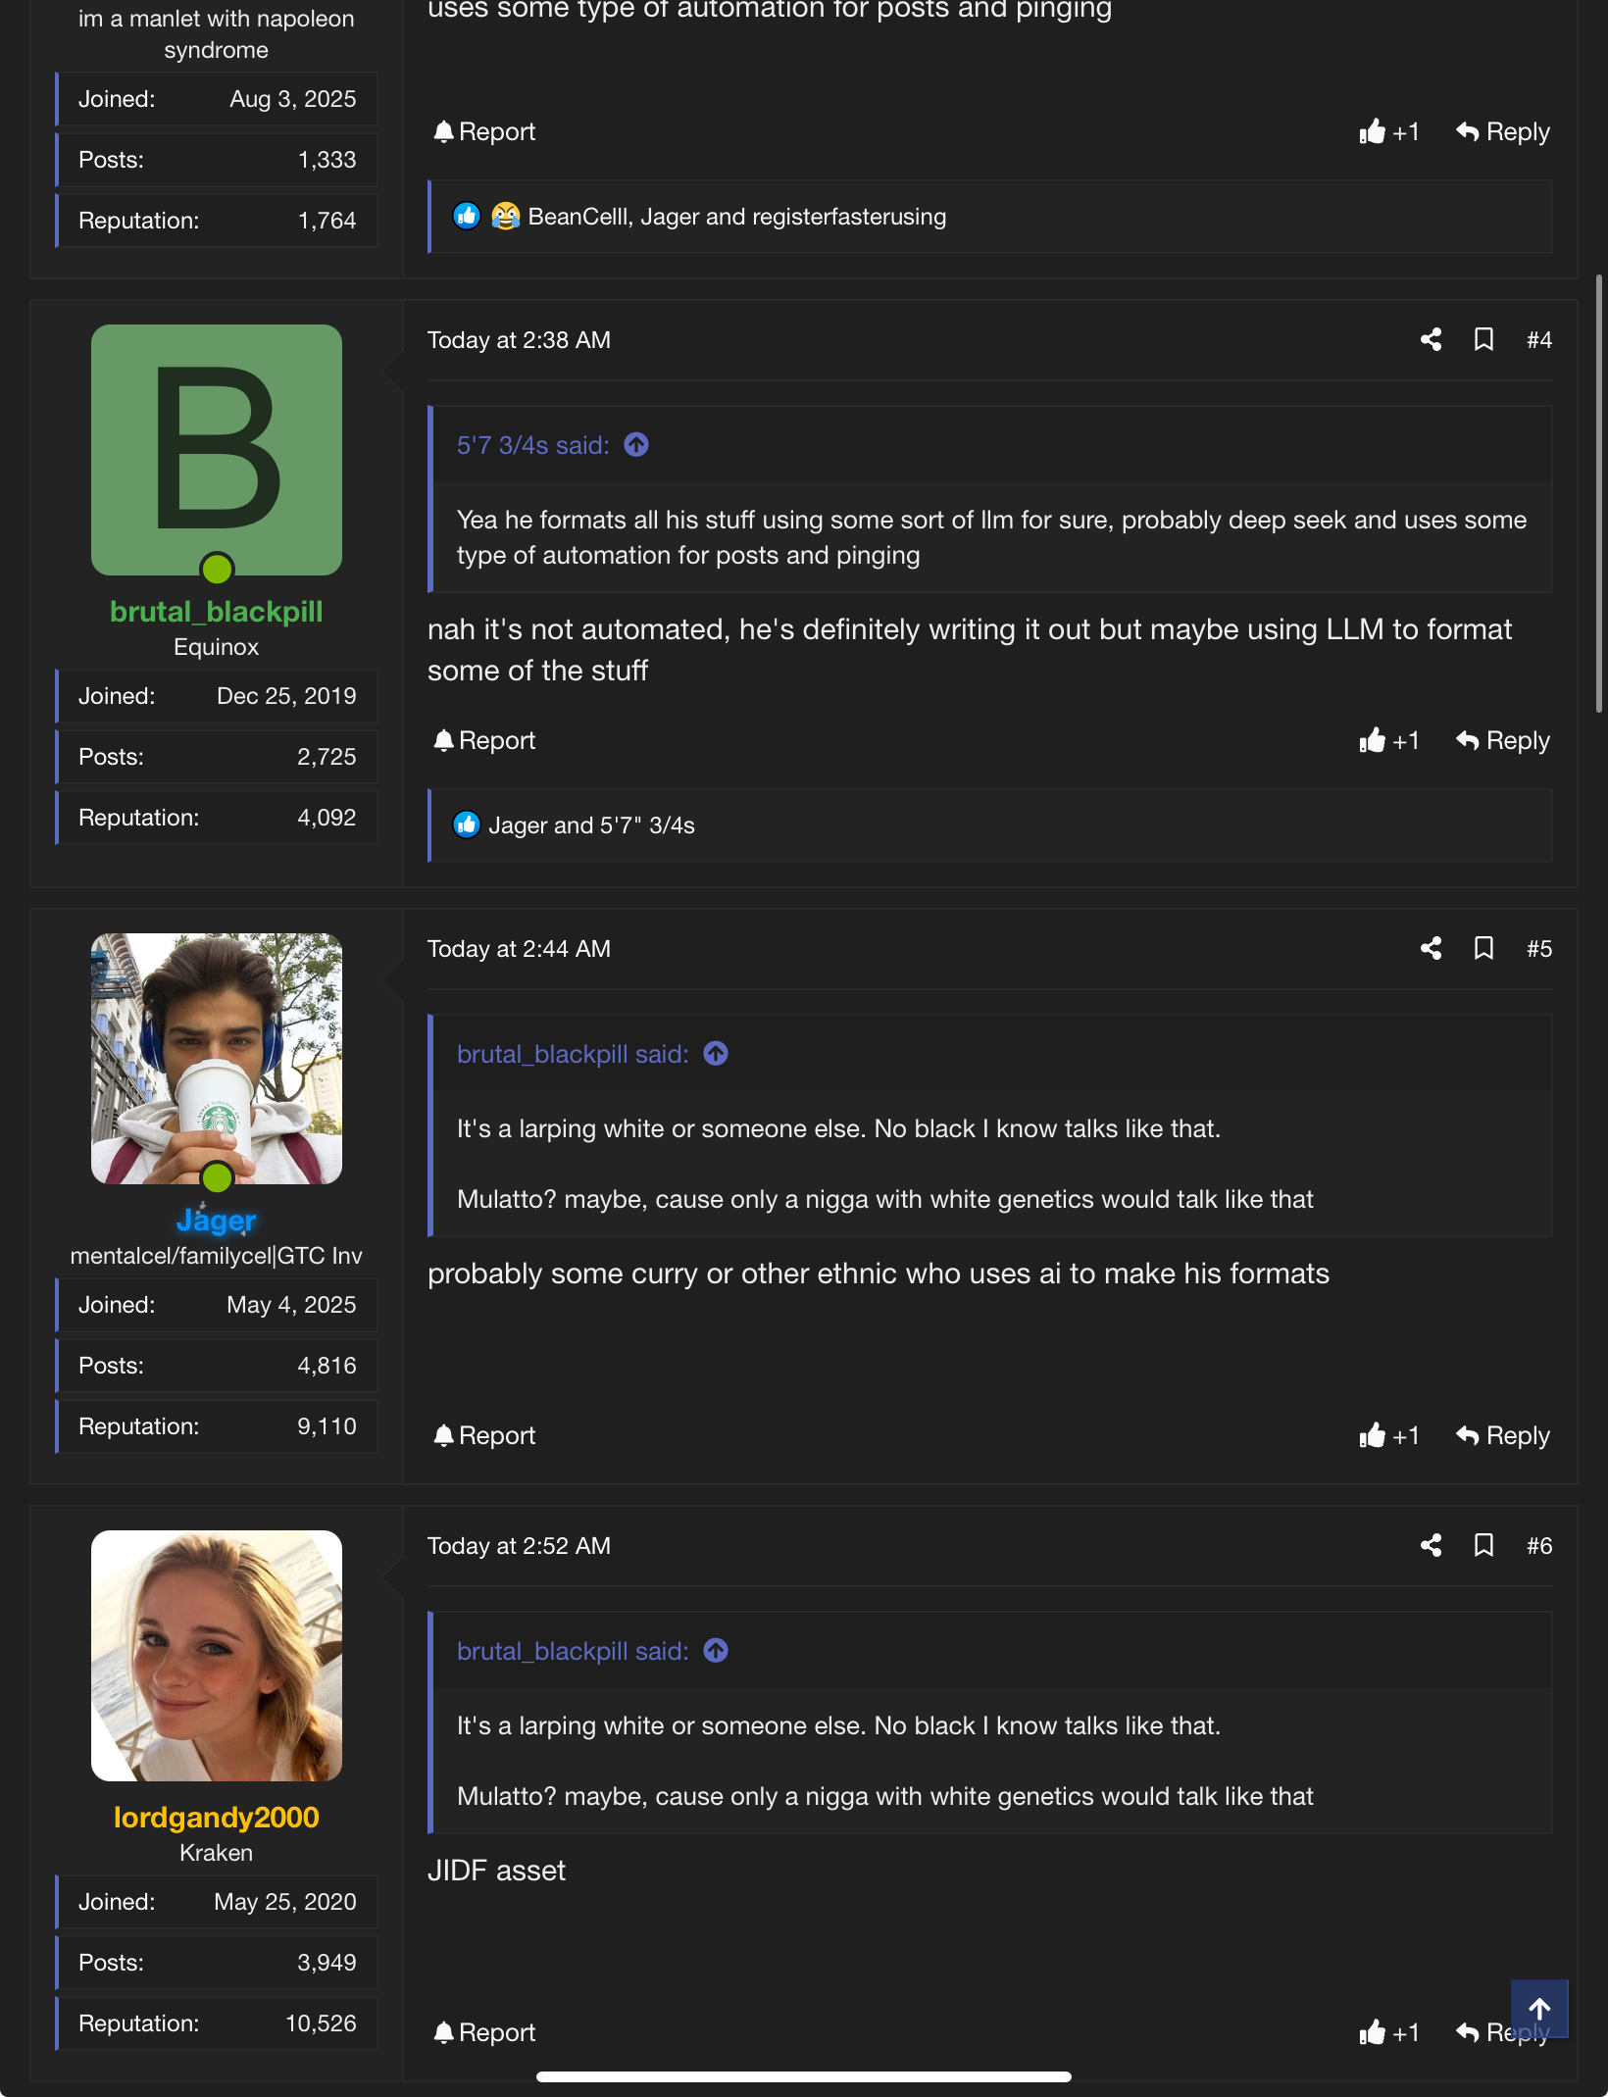Click the scroll-to-top arrow button
The image size is (1608, 2097).
click(x=1538, y=2009)
